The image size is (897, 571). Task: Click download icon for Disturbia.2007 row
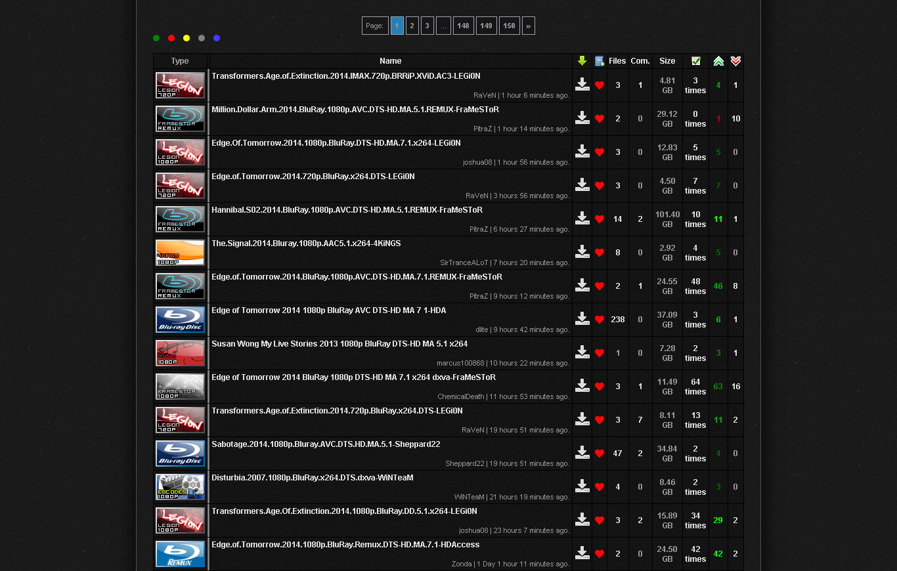582,486
